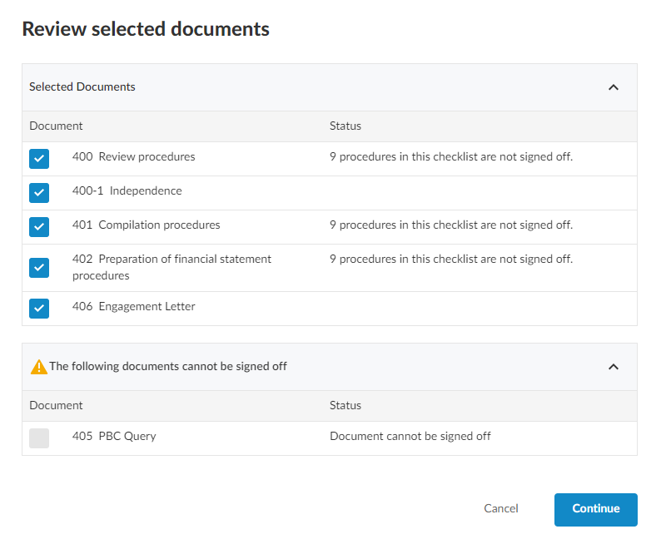Viewport: 661px width, 544px height.
Task: Click the blue Continue button
Action: 595,509
